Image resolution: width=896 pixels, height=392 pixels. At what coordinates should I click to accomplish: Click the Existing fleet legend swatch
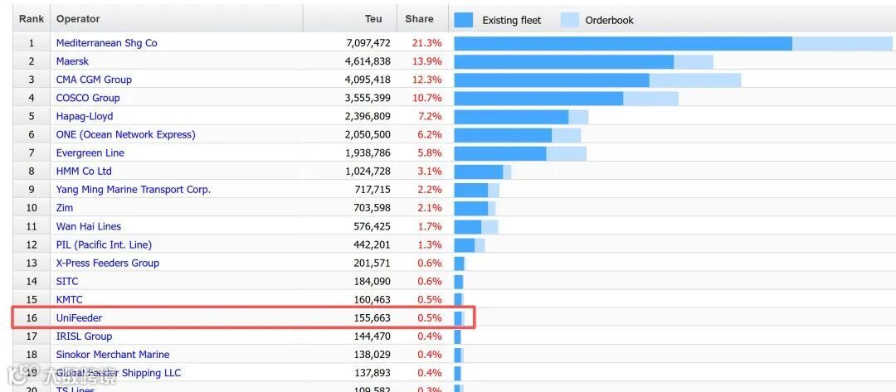click(x=464, y=20)
